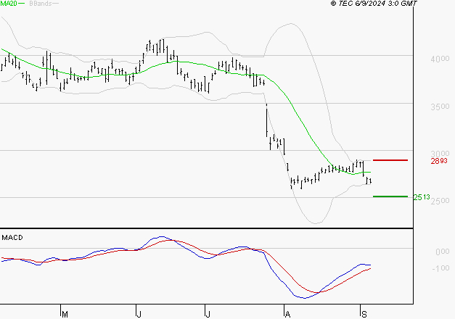
Task: Click the MACD 000 axis label
Action: click(443, 252)
